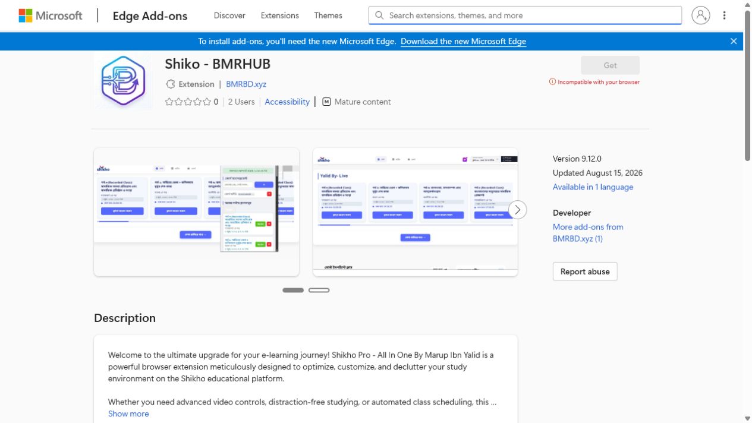Select the Updated August 15, 2026 text
Viewport: 752px width, 423px height.
pyautogui.click(x=597, y=173)
